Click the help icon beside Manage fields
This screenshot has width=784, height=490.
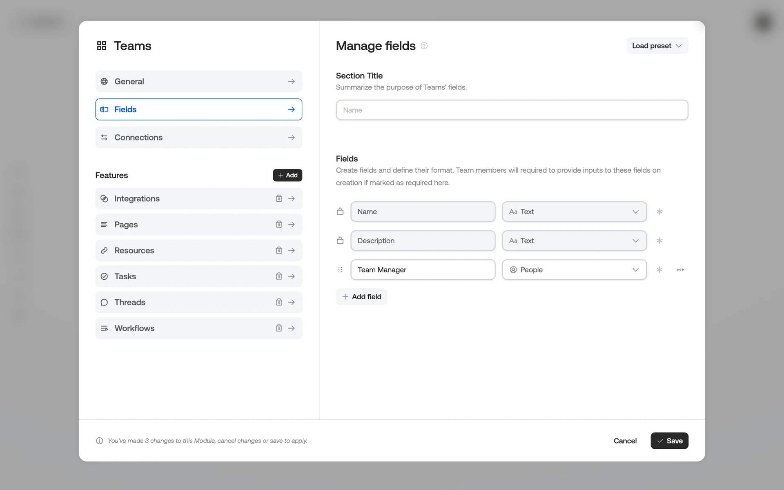[424, 46]
